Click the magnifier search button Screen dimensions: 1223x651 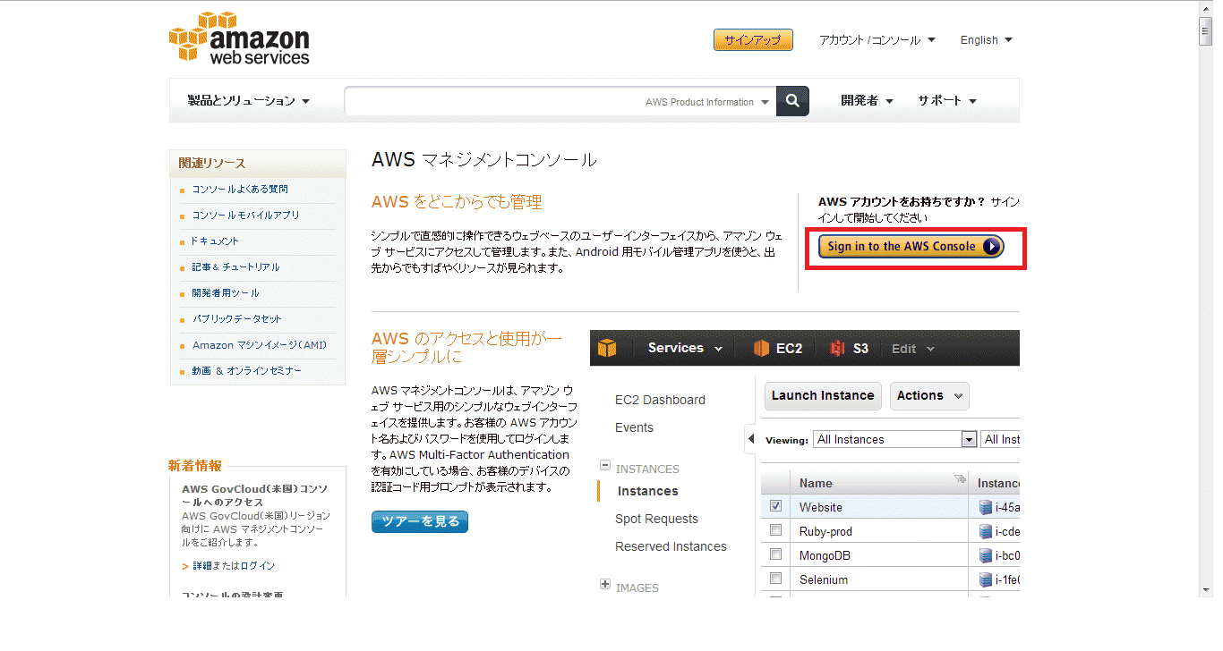792,101
